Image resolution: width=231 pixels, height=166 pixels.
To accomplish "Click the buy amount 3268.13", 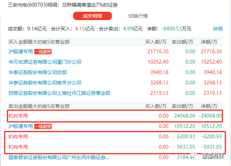I will pos(159,83).
